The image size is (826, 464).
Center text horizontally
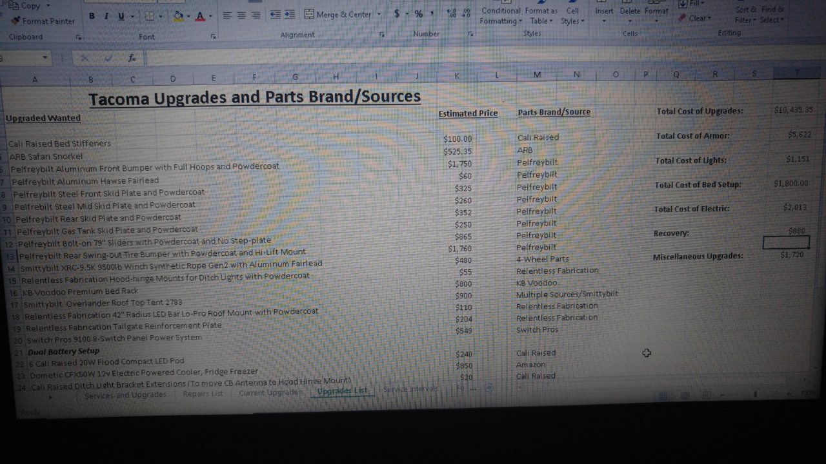coord(241,15)
